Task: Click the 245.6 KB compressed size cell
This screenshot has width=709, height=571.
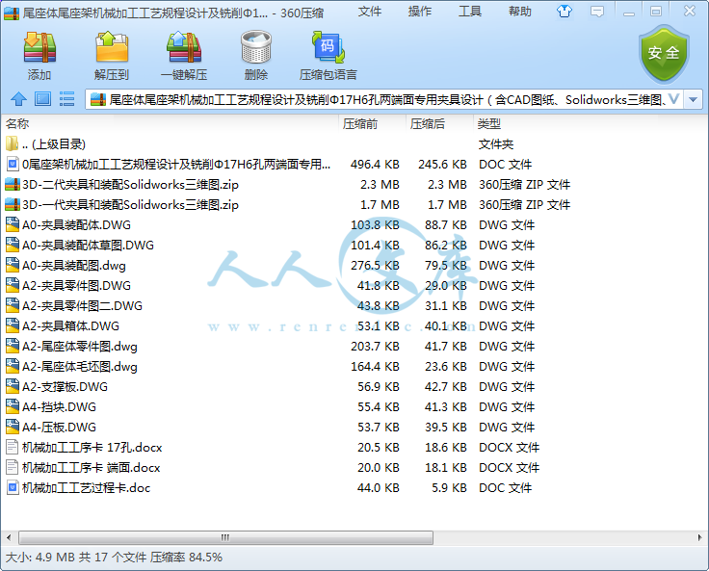Action: (442, 164)
